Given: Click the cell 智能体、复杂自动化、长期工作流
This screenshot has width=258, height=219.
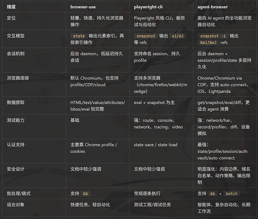Looking at the screenshot, I should [x=224, y=208].
